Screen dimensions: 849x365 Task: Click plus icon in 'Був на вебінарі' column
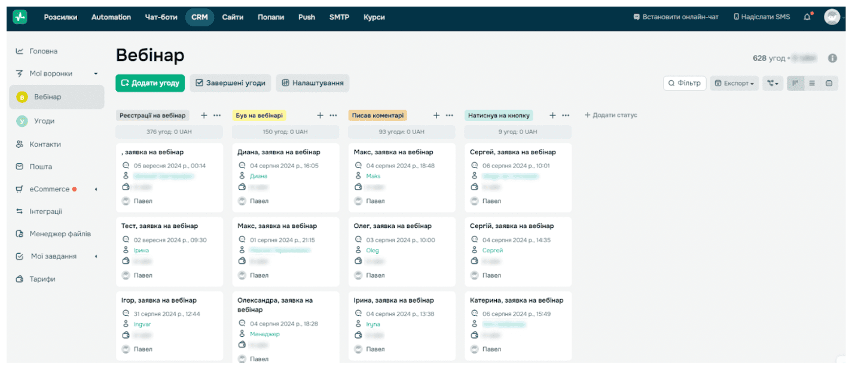pyautogui.click(x=320, y=115)
